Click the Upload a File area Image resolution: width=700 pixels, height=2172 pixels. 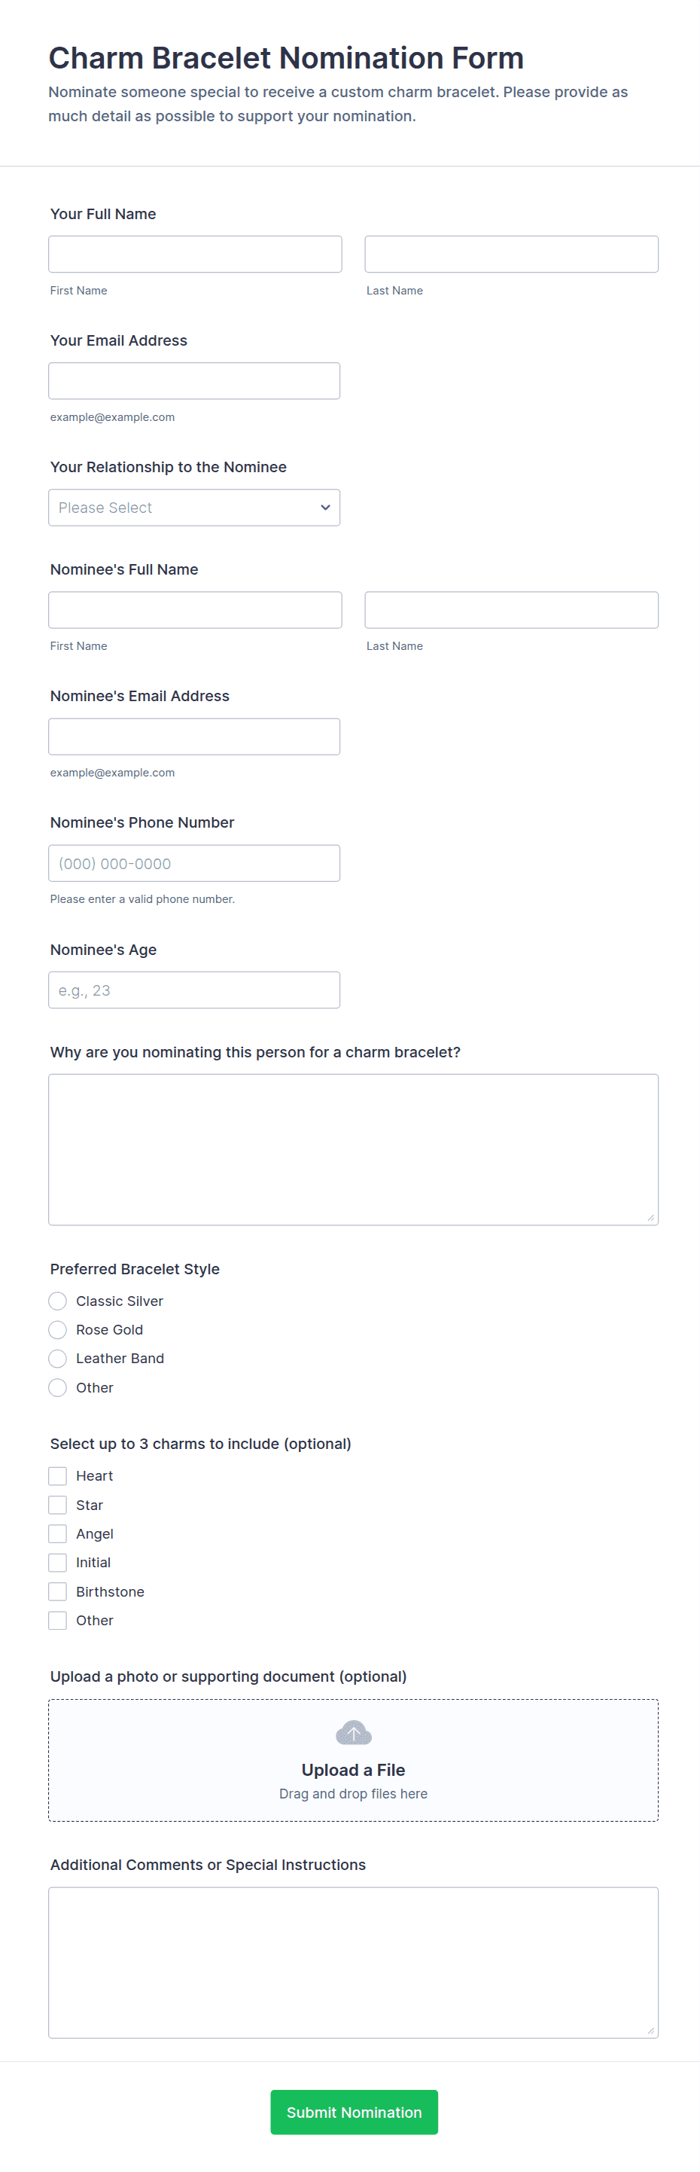tap(353, 1769)
